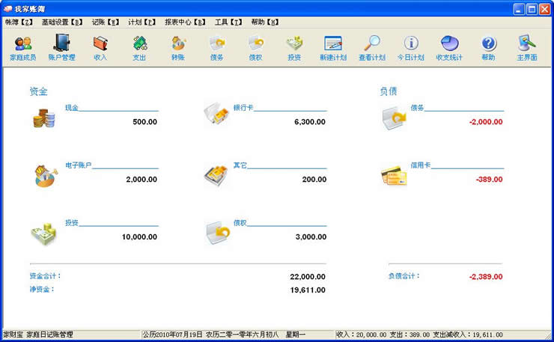Click the 净资金 value 19,611.00

coord(308,290)
